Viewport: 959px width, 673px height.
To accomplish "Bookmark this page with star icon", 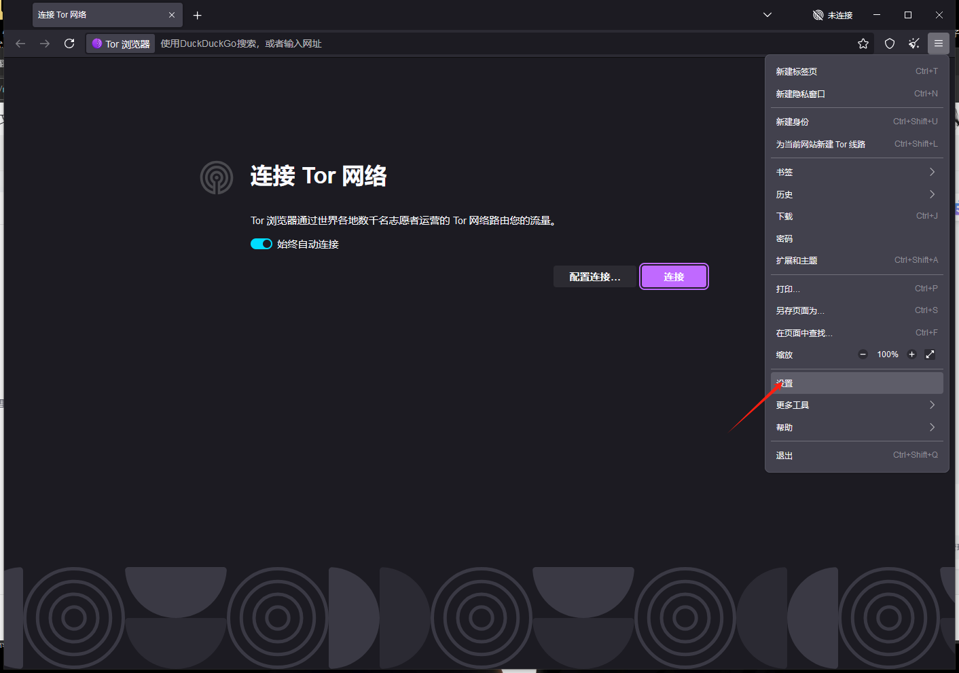I will (863, 43).
